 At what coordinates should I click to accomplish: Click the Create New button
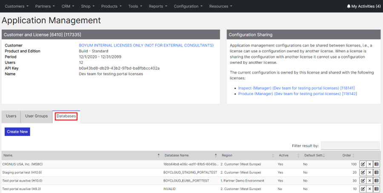click(x=17, y=131)
